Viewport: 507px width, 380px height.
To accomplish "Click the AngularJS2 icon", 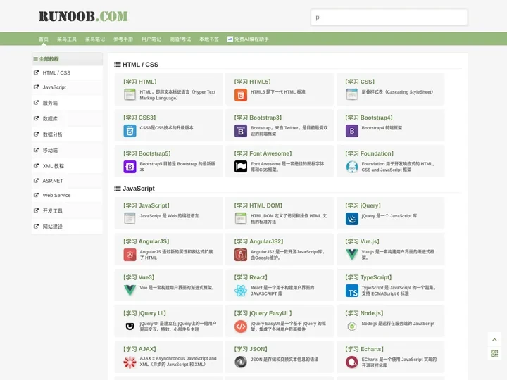I will (241, 255).
